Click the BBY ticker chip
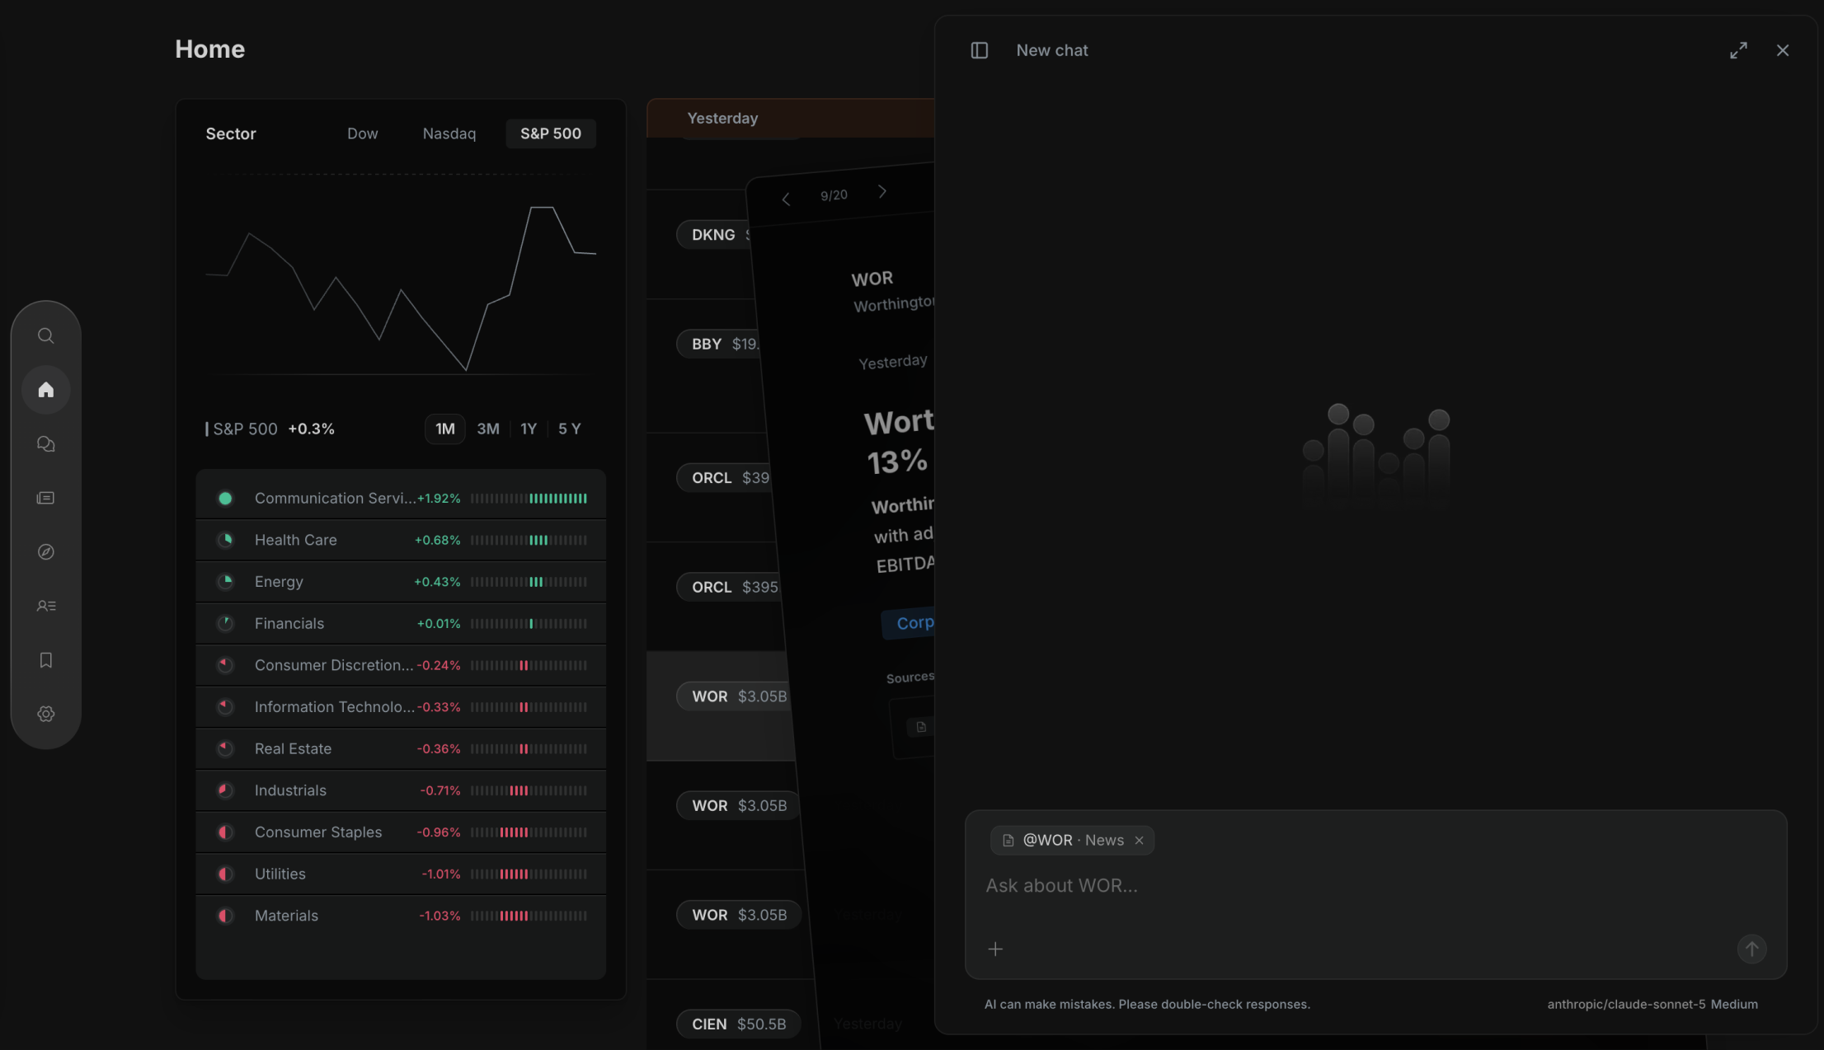Screen dimensions: 1824x1050 (x=717, y=345)
